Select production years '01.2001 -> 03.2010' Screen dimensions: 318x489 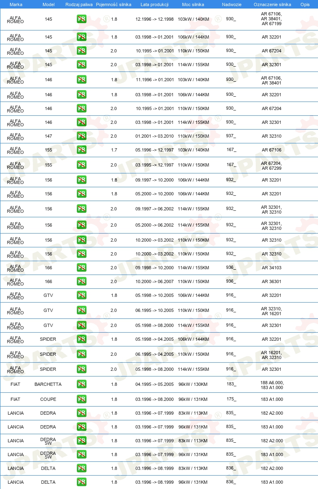click(155, 136)
